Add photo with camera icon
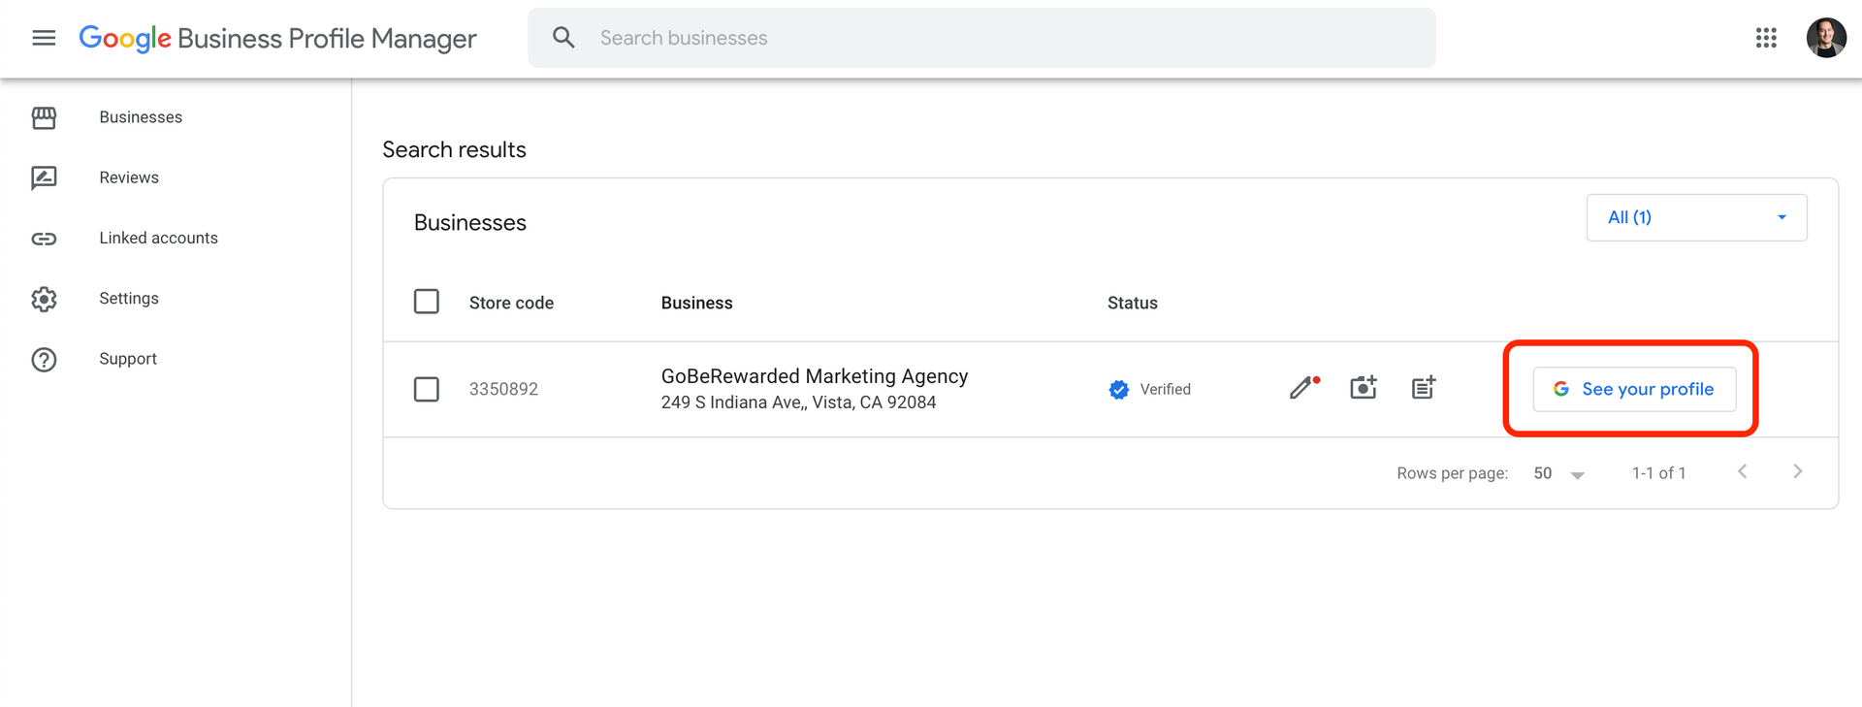Screen dimensions: 1862x707 [1364, 388]
